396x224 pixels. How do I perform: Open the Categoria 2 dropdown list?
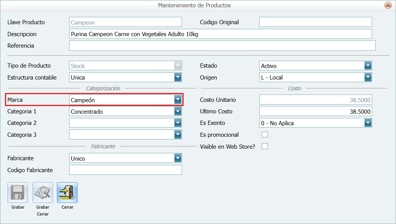(177, 123)
